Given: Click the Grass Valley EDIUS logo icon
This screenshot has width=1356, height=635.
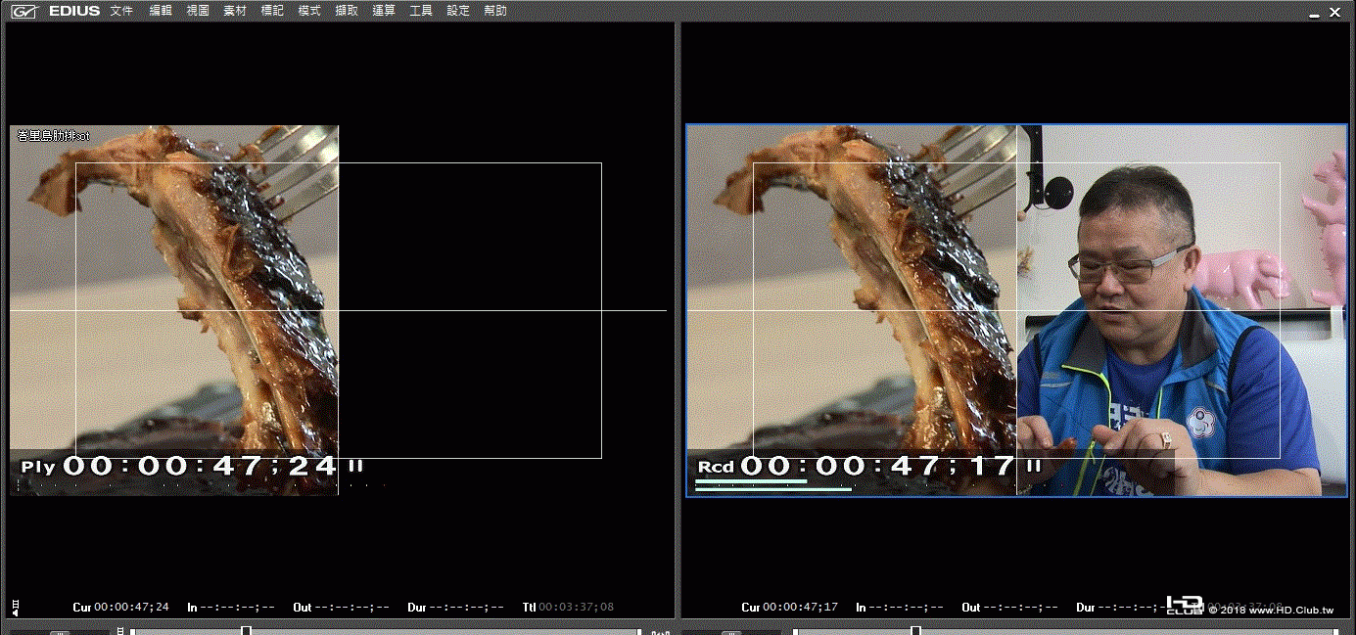Looking at the screenshot, I should [x=23, y=11].
